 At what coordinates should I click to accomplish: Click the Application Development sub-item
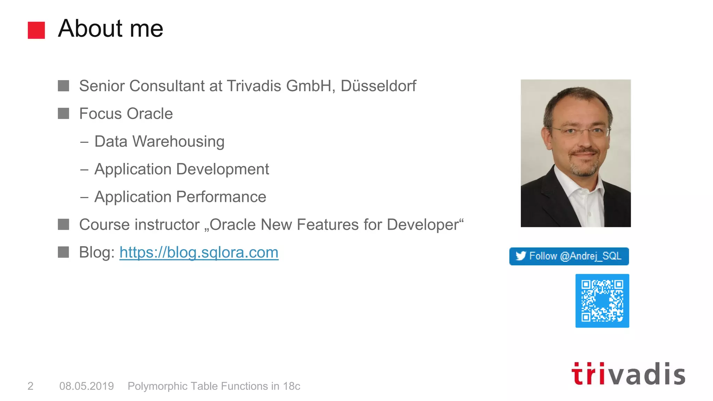coord(181,169)
